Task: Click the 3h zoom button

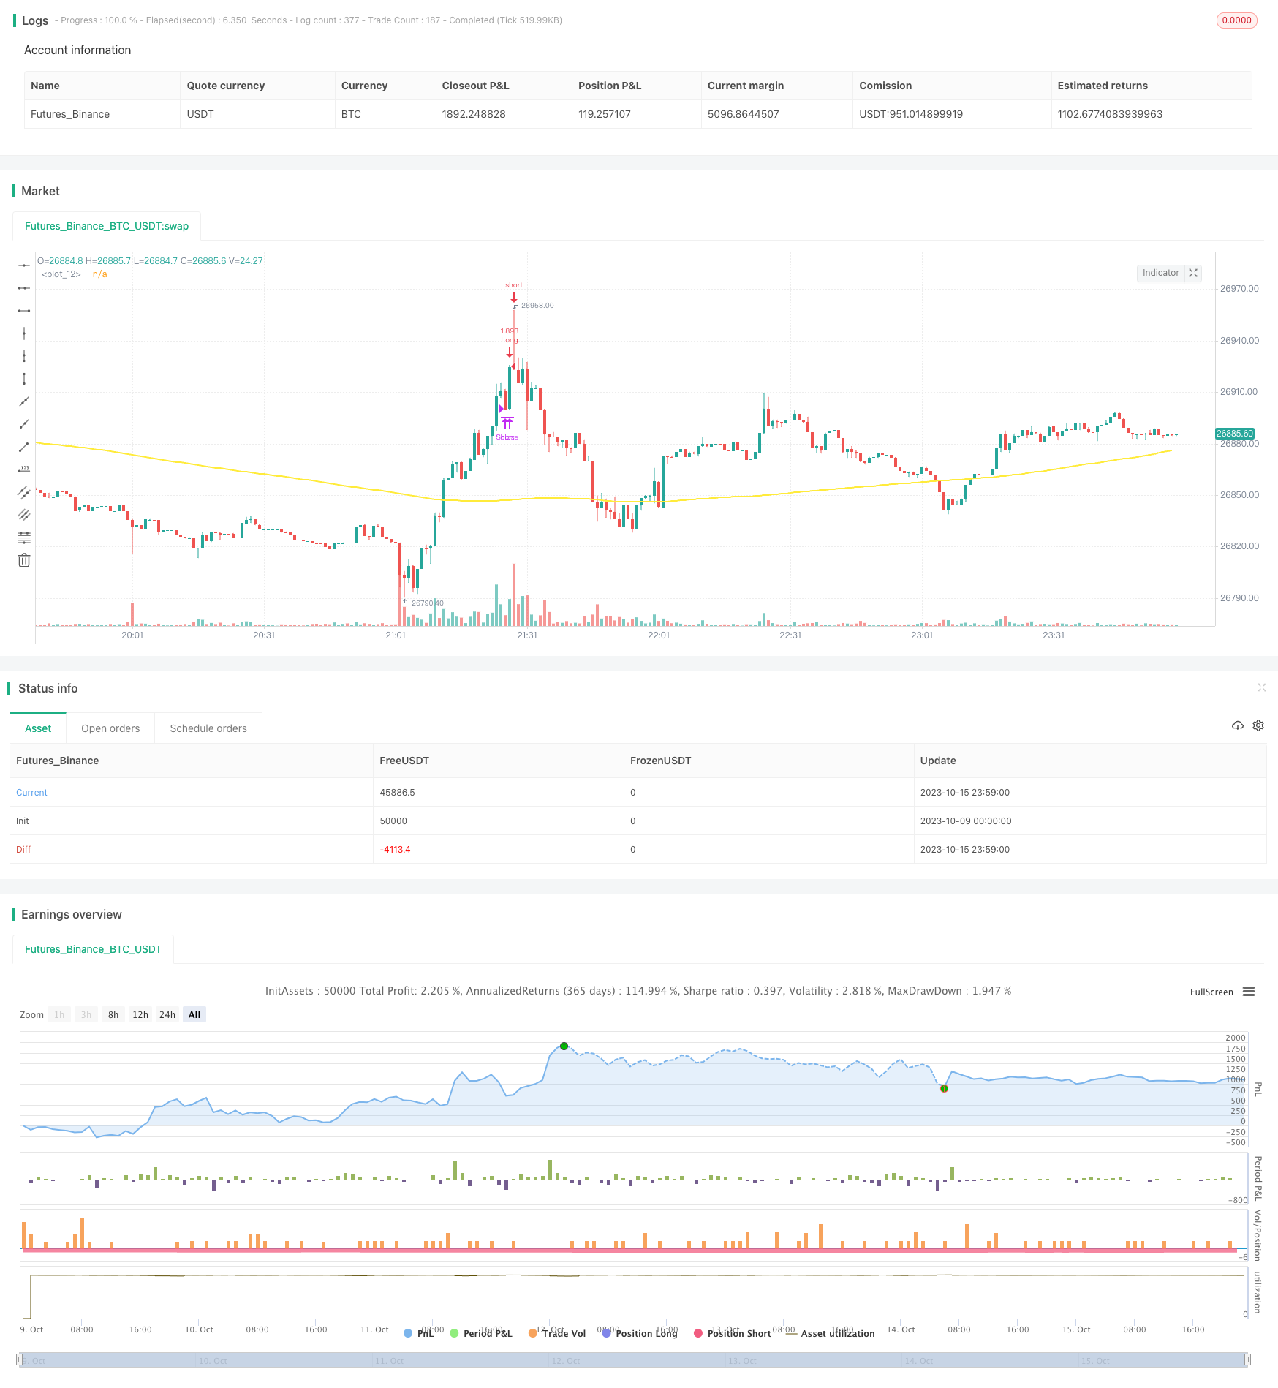Action: coord(86,1014)
